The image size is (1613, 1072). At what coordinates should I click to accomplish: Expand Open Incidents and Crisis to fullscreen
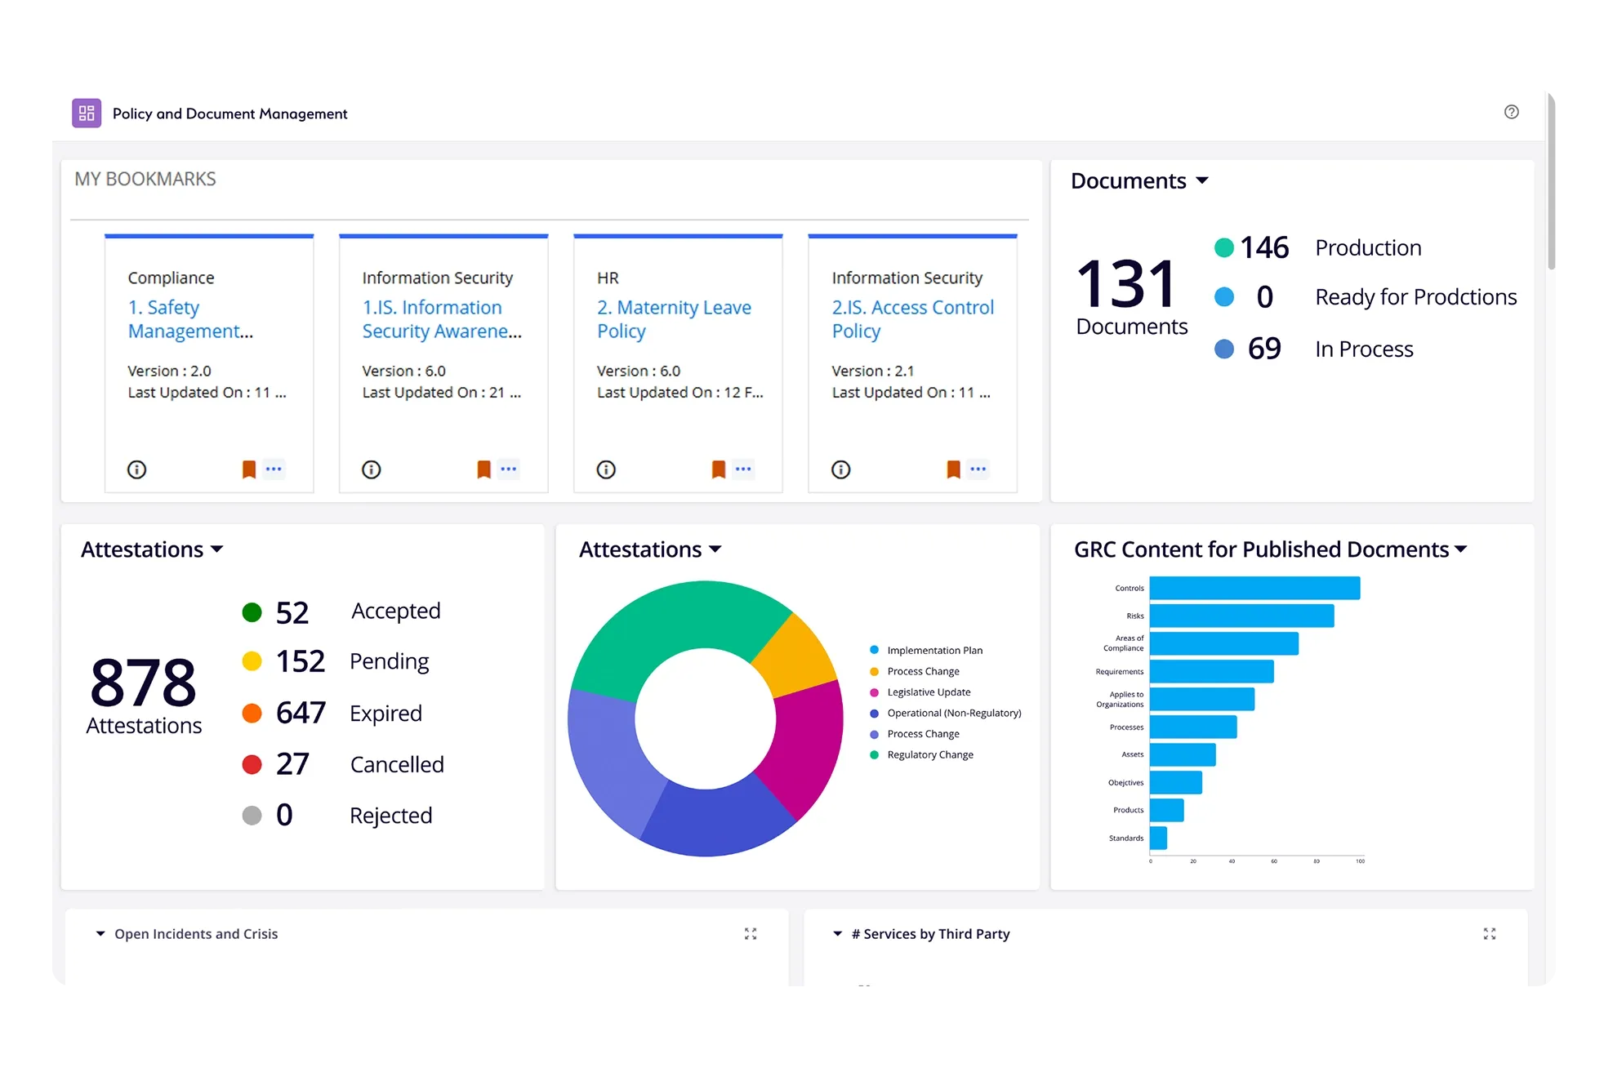[751, 933]
